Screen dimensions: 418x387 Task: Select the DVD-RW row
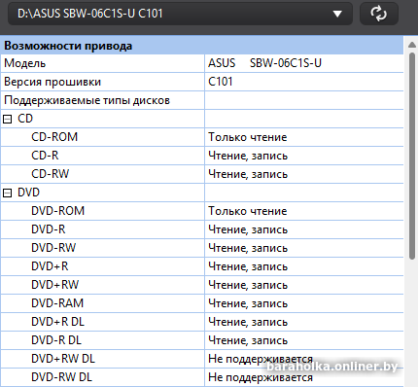point(202,248)
